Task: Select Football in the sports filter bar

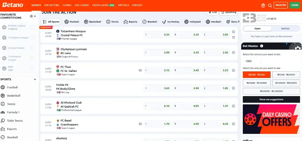Action: coord(72,22)
